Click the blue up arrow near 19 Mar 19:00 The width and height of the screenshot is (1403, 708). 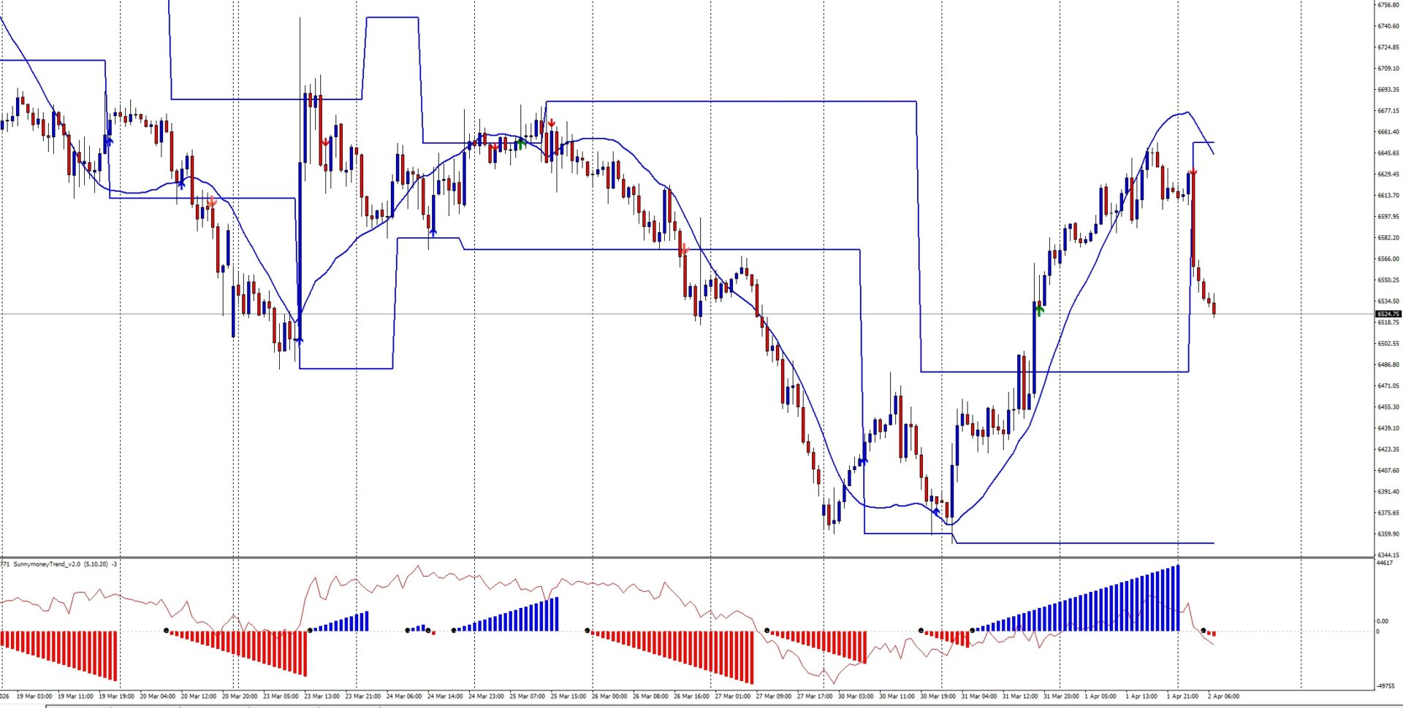(109, 142)
